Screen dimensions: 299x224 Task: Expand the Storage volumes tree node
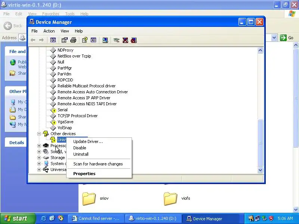tap(39, 158)
